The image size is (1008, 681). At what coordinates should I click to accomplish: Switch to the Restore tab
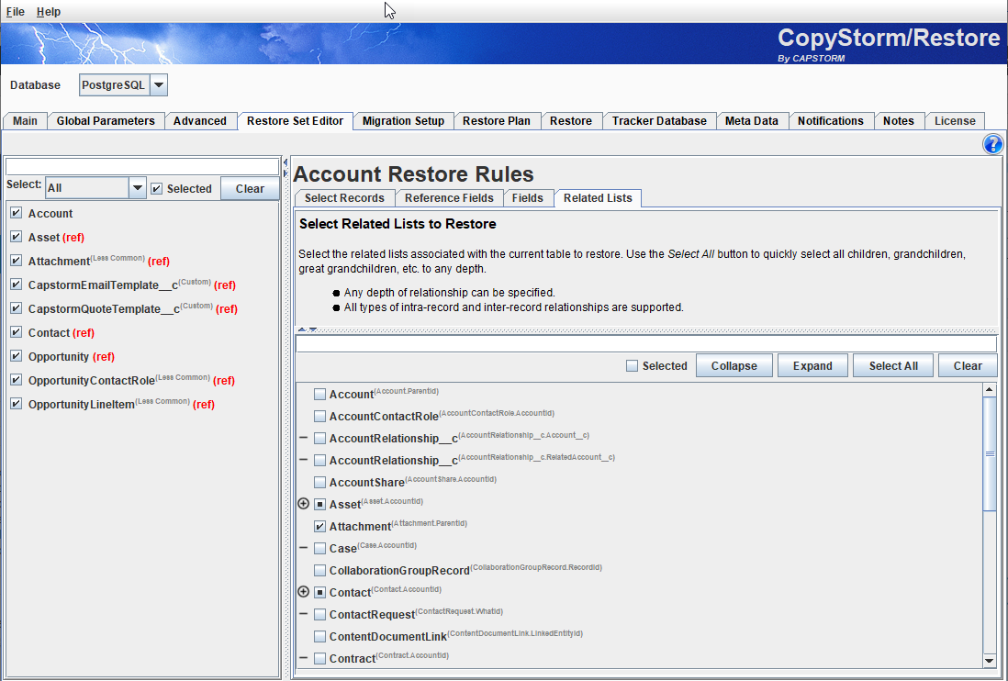(x=571, y=121)
